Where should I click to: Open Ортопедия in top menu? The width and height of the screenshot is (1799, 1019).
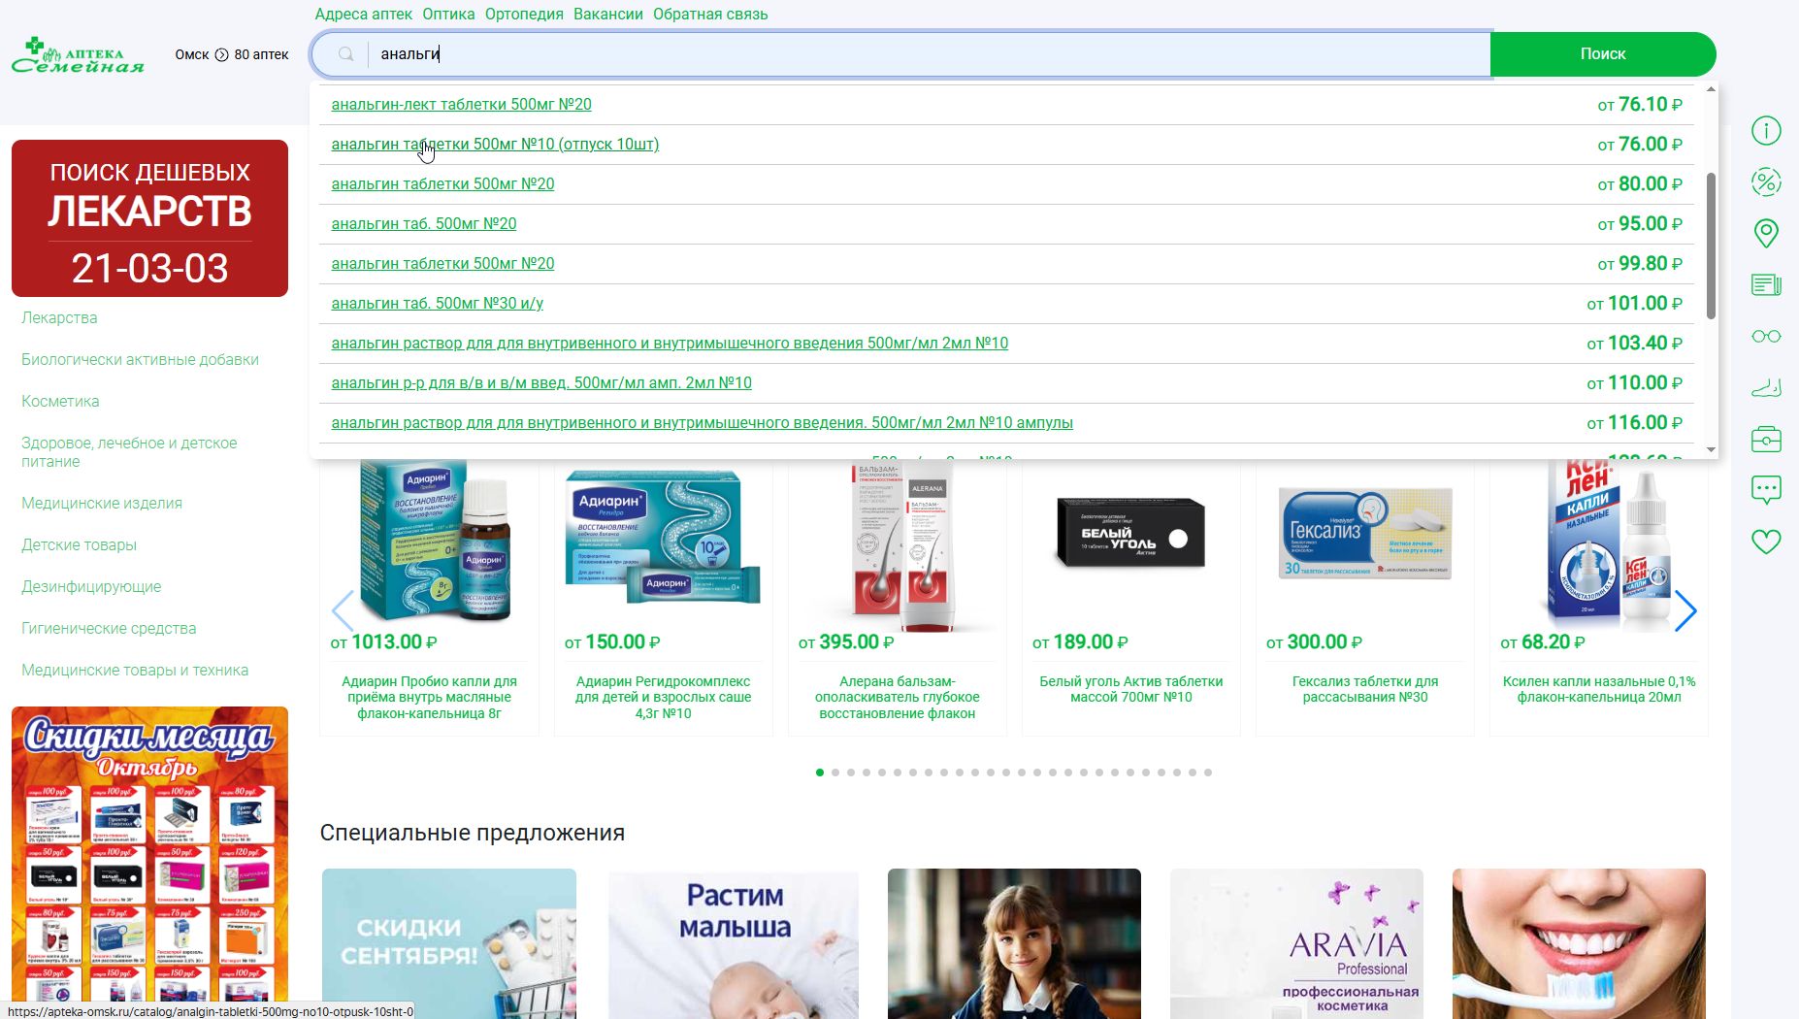click(524, 14)
